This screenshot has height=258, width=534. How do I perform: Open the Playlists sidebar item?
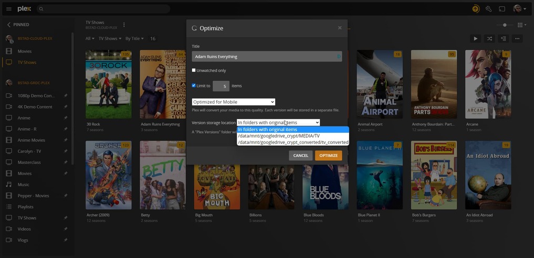tap(26, 207)
